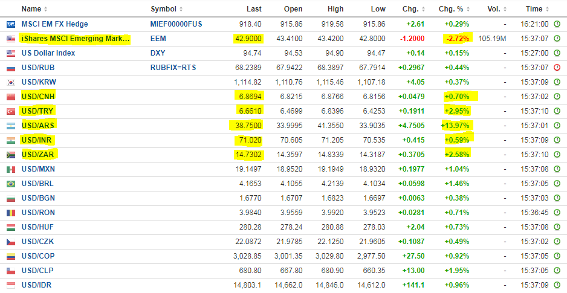
Task: Click the clock icon in the USD/ARS row
Action: (x=557, y=126)
